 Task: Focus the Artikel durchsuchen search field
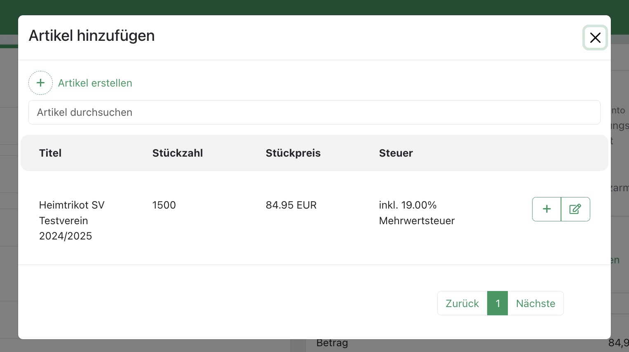[x=314, y=113]
